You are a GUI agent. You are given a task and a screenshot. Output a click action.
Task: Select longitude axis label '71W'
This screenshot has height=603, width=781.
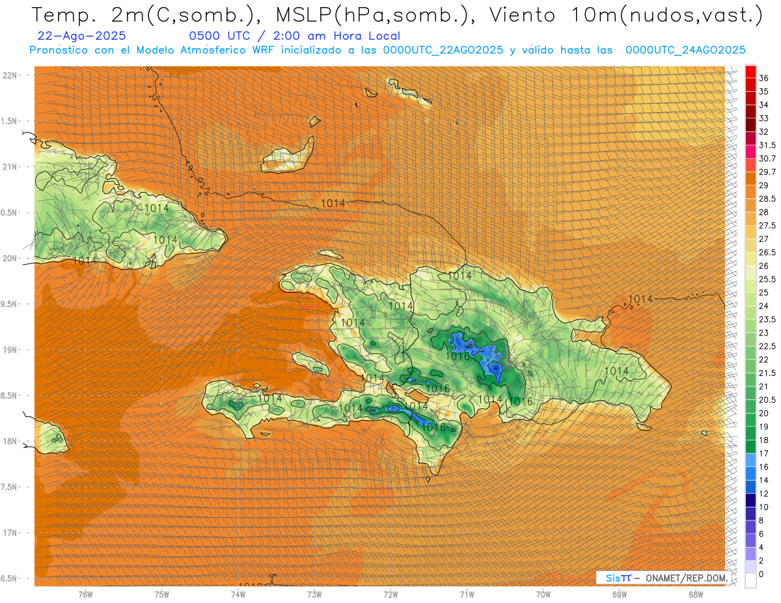point(467,595)
